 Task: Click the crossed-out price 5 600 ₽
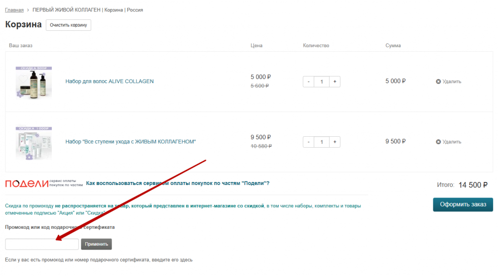(260, 86)
